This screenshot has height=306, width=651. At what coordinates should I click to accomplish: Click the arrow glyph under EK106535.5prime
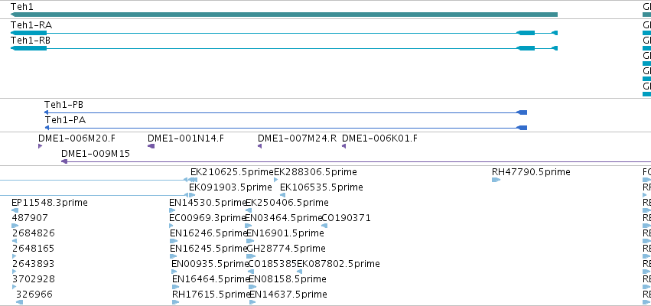[x=283, y=195]
